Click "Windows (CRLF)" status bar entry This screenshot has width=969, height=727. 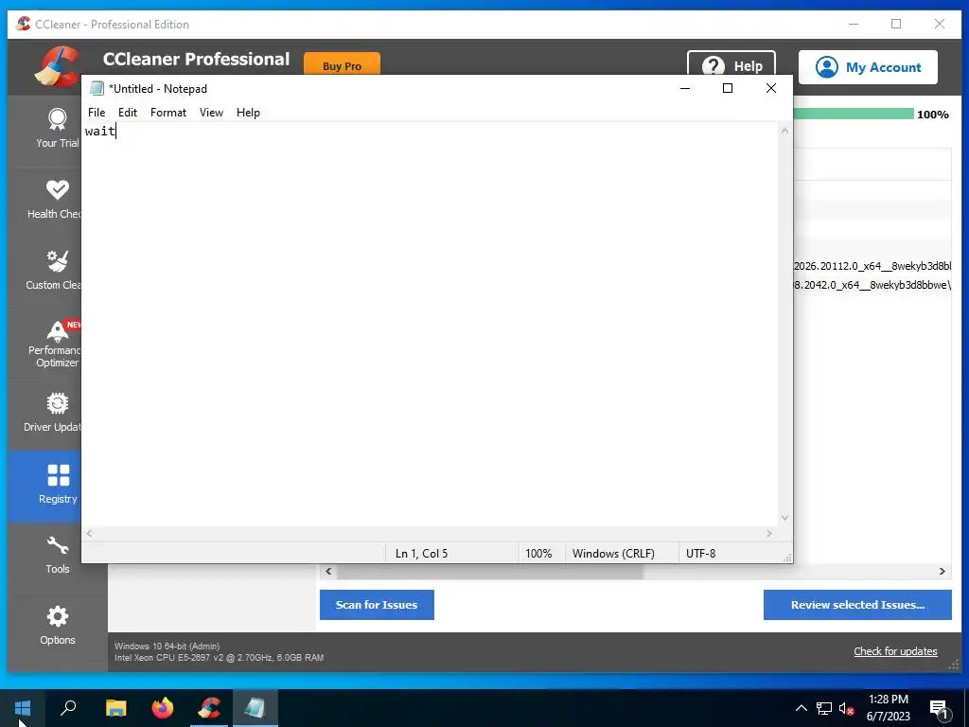click(613, 553)
